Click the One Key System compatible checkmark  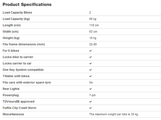tap(90, 70)
